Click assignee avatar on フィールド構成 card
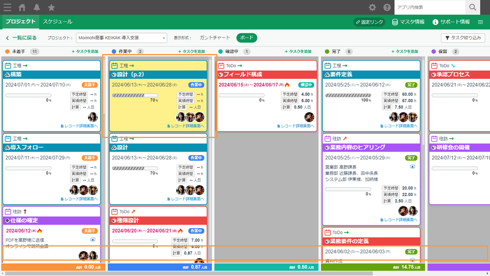490x276 pixels. click(309, 117)
